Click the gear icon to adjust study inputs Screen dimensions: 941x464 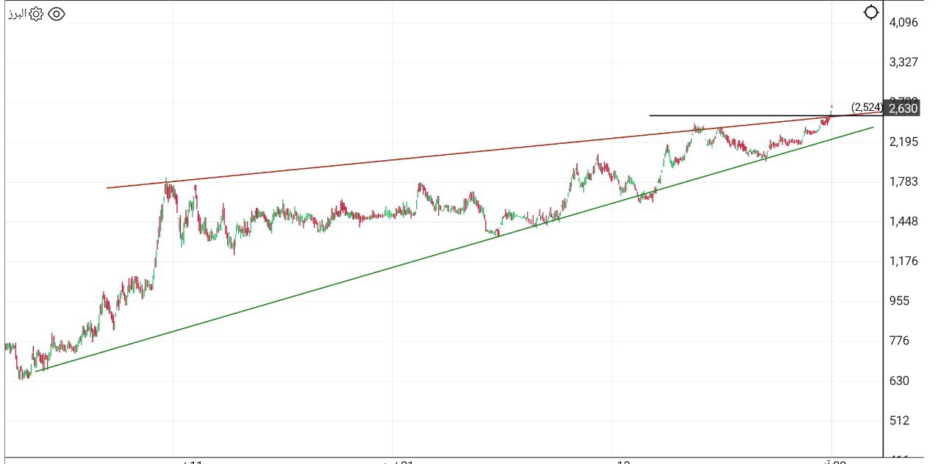36,13
